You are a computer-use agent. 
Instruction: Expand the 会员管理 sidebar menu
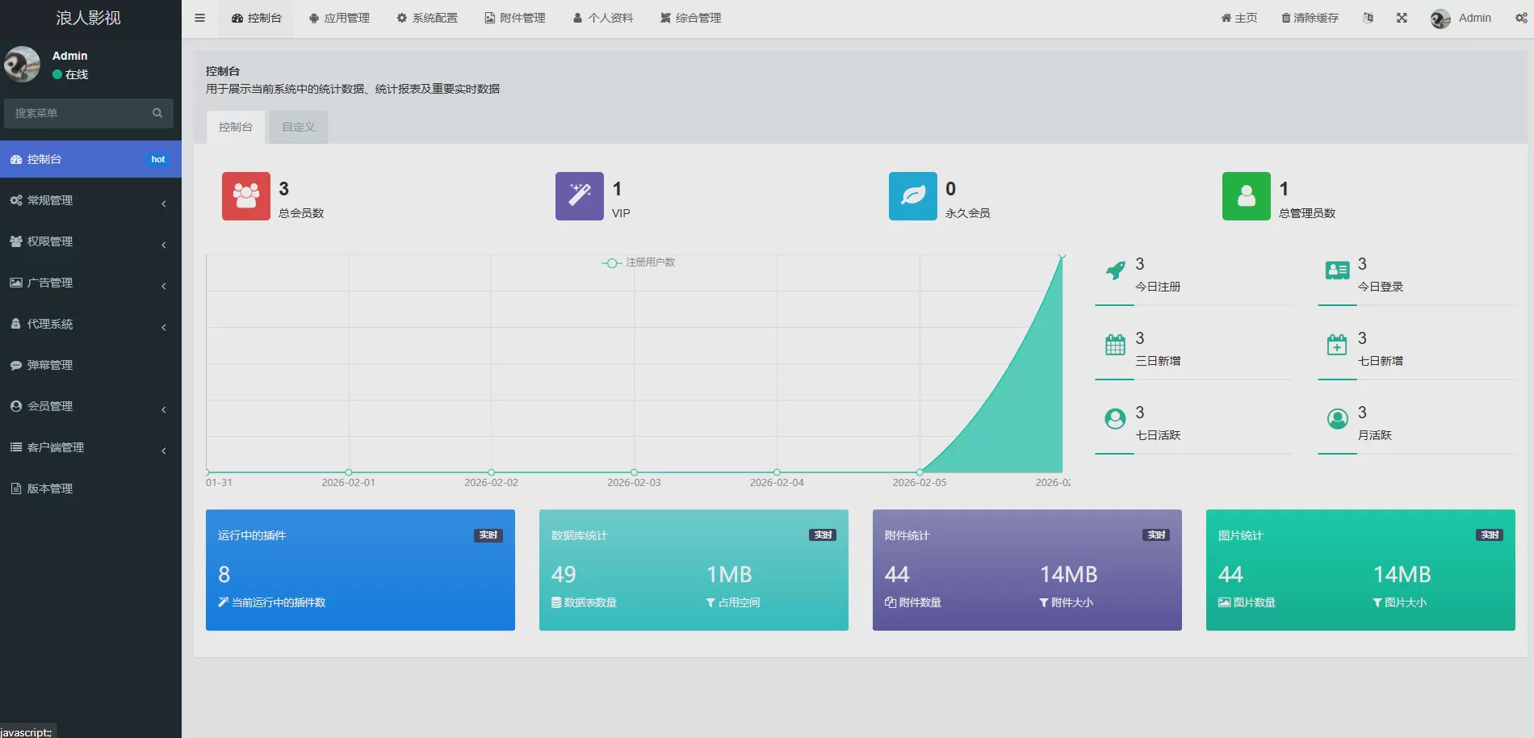click(x=89, y=406)
